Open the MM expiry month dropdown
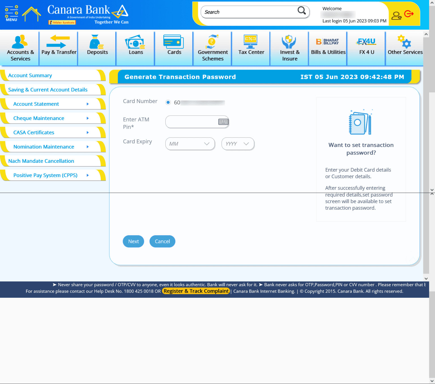Image resolution: width=435 pixels, height=384 pixels. click(x=190, y=144)
